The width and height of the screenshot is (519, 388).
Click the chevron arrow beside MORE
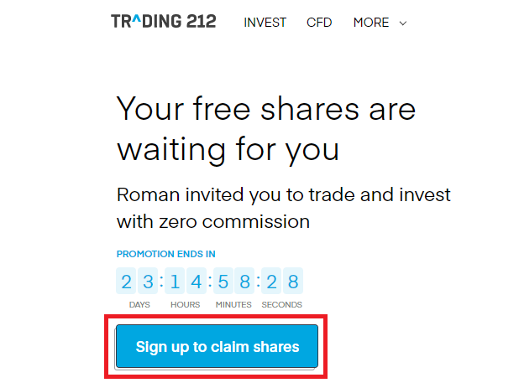(403, 23)
